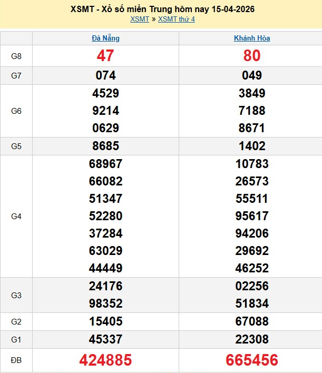Click the ĐB row label

pos(16,360)
